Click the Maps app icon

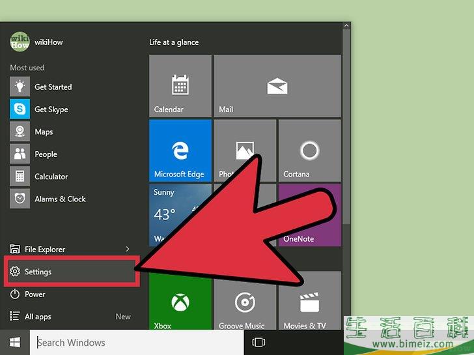pyautogui.click(x=20, y=131)
